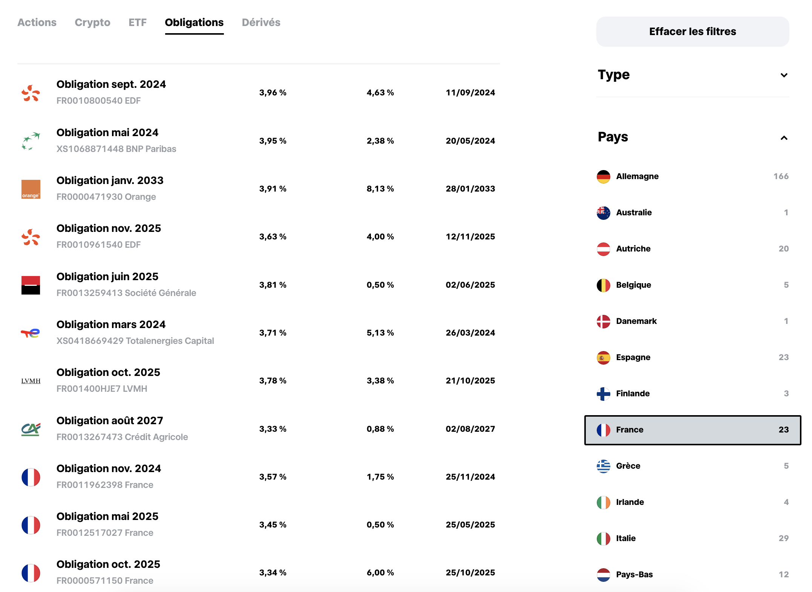Click the Espagne flag icon
The image size is (812, 592).
pyautogui.click(x=603, y=357)
